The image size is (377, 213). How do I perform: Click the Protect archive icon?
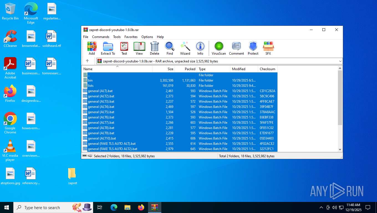pos(253,48)
